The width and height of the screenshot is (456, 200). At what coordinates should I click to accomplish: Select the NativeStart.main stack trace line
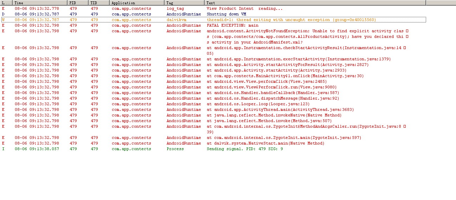pos(213,143)
